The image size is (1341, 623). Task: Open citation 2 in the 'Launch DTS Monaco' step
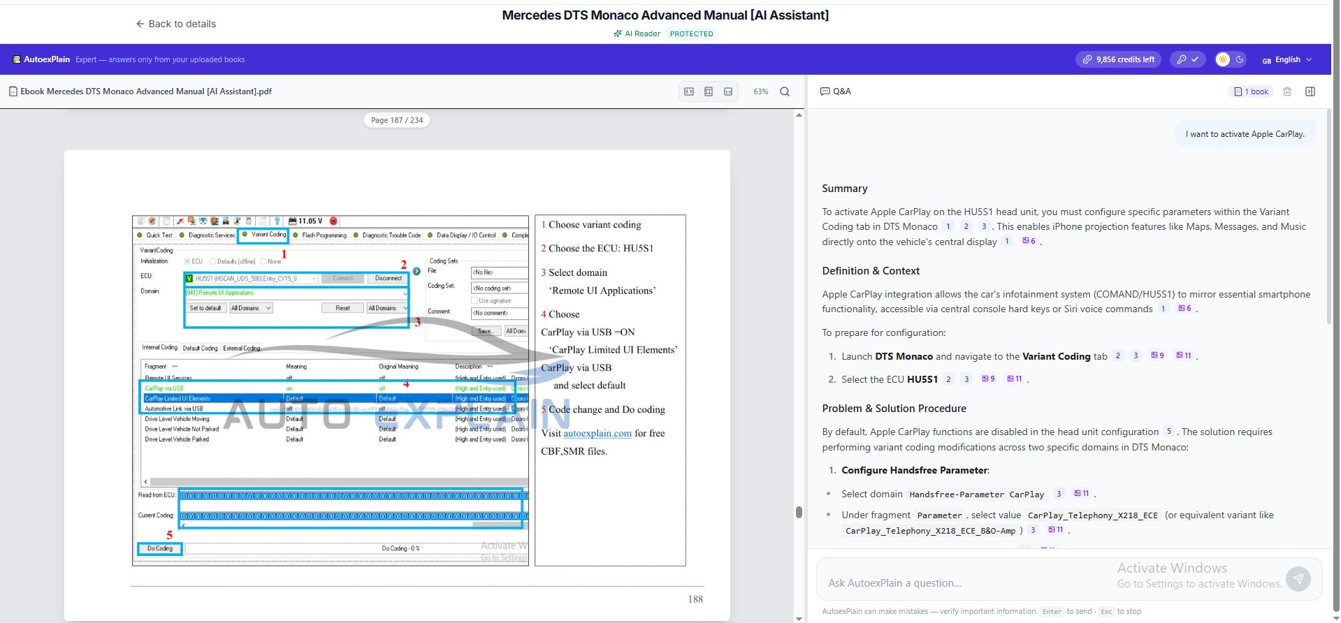(1118, 356)
